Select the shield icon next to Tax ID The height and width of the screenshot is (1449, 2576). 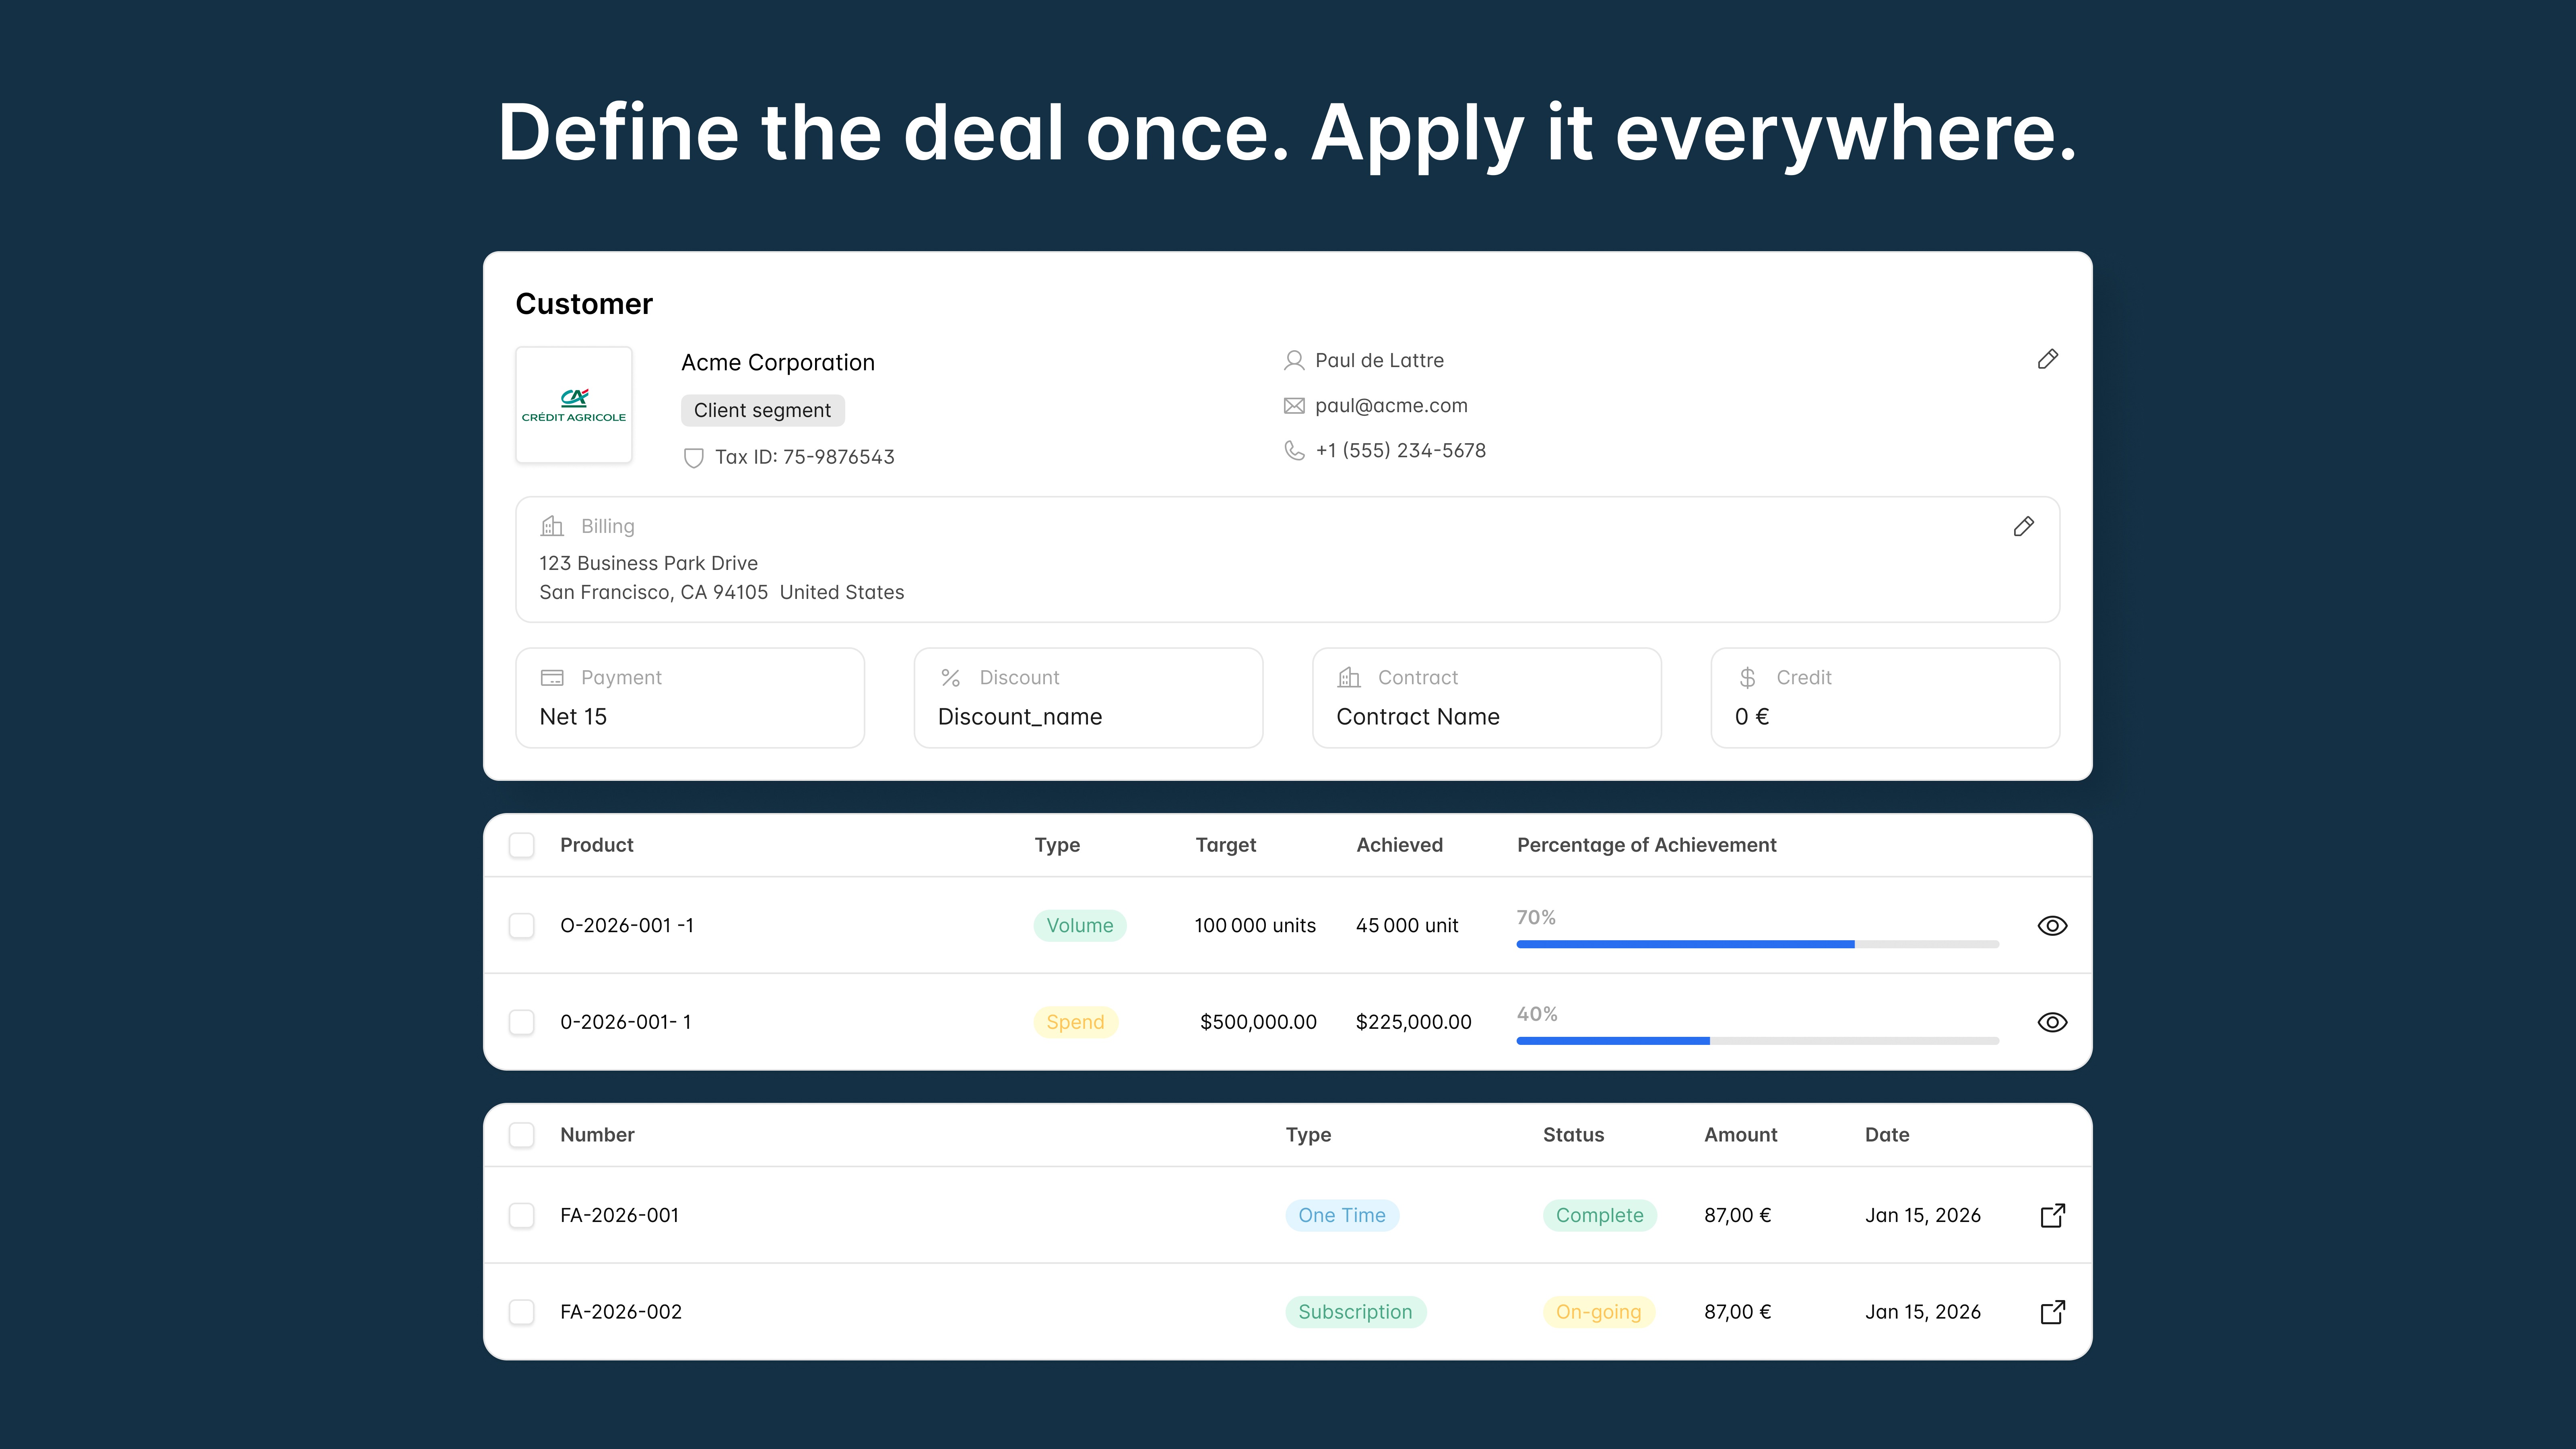click(694, 457)
